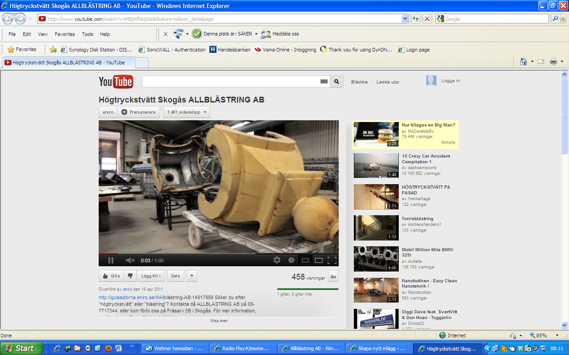Click the Logga in link
Image resolution: width=569 pixels, height=355 pixels.
(x=450, y=81)
